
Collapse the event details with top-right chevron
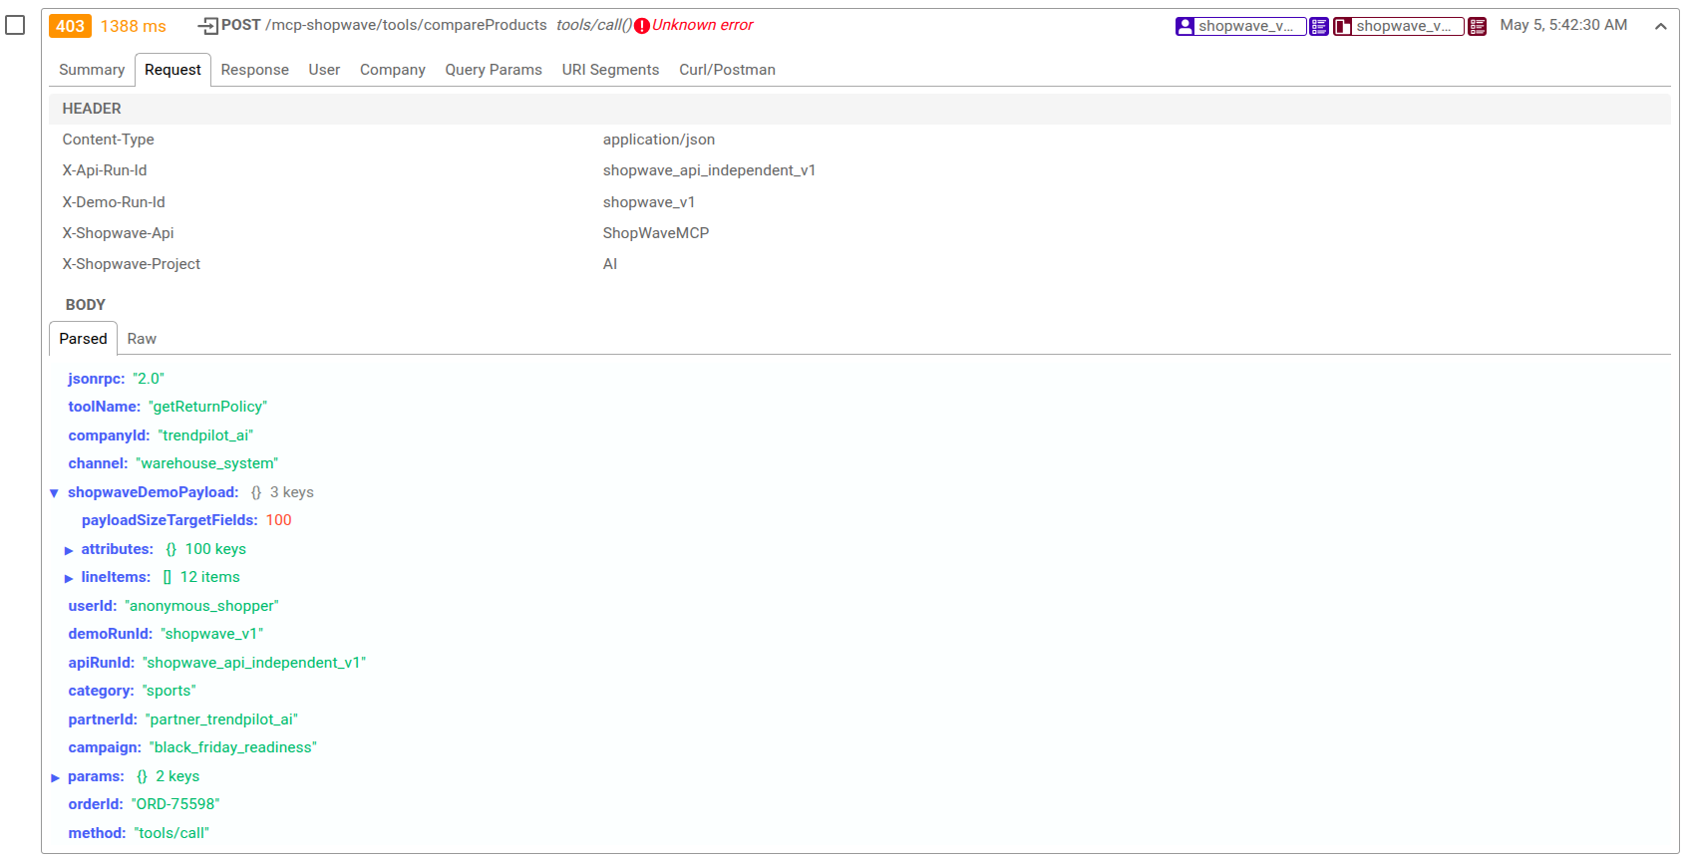coord(1660,26)
